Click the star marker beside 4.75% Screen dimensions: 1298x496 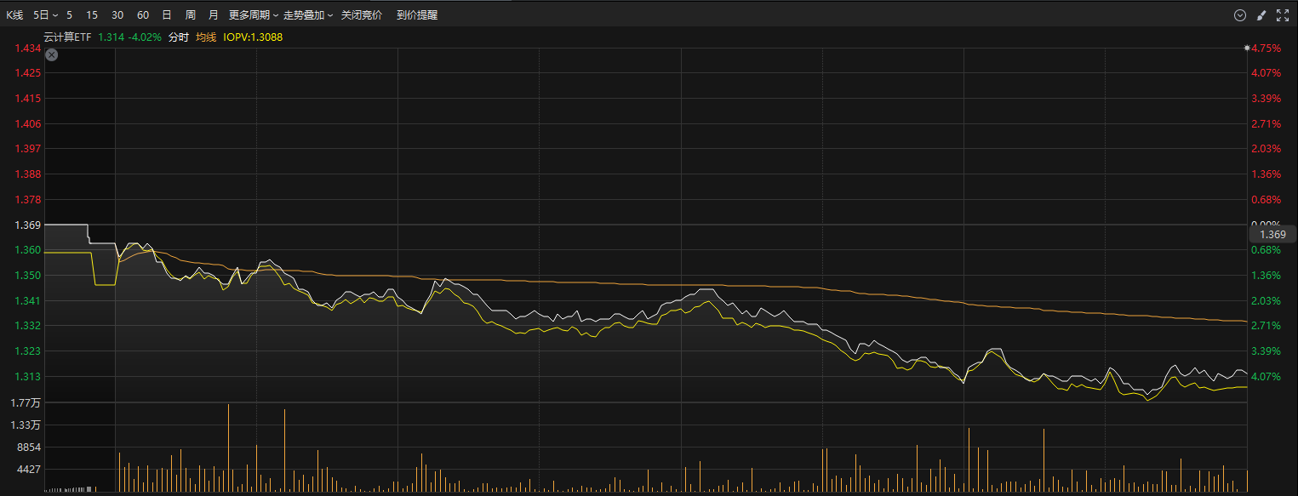click(x=1246, y=48)
